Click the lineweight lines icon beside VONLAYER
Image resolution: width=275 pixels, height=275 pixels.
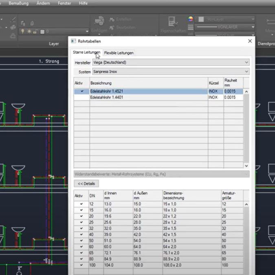191,27
